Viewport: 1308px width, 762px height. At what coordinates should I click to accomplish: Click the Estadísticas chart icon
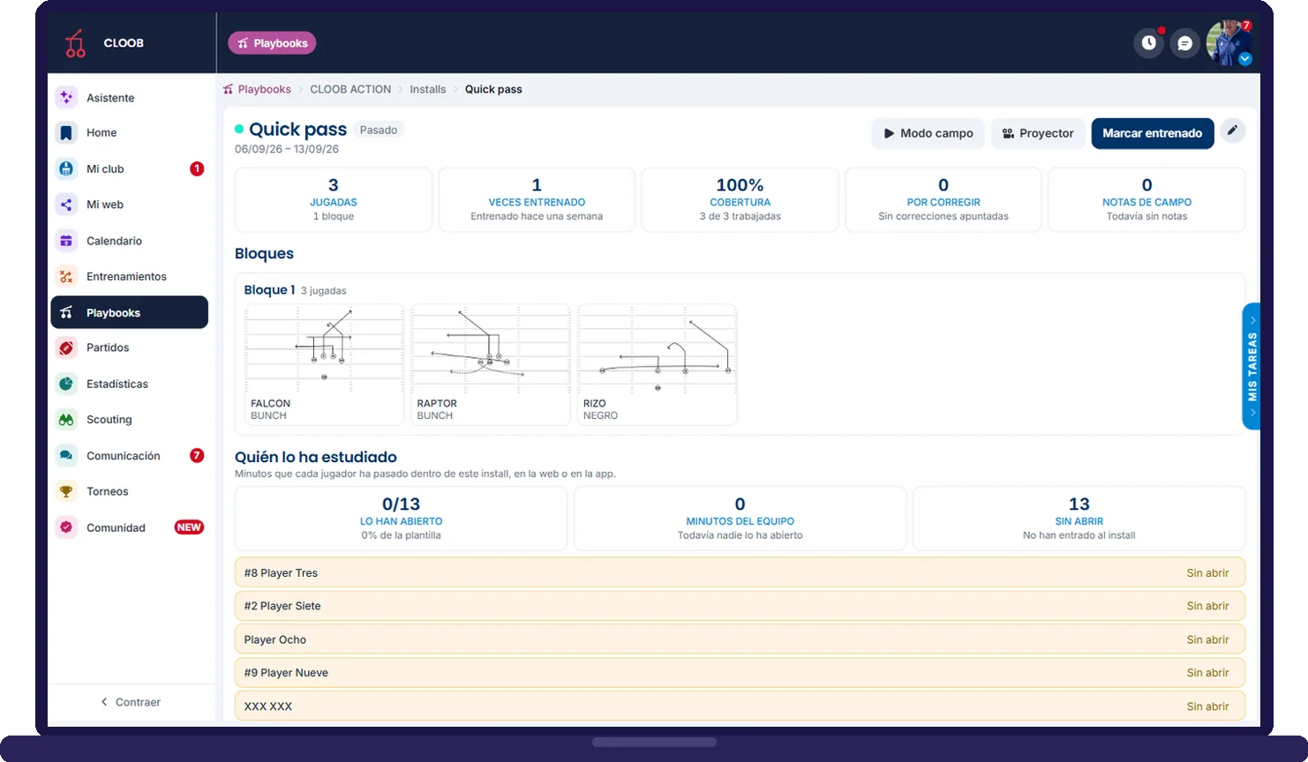tap(66, 384)
